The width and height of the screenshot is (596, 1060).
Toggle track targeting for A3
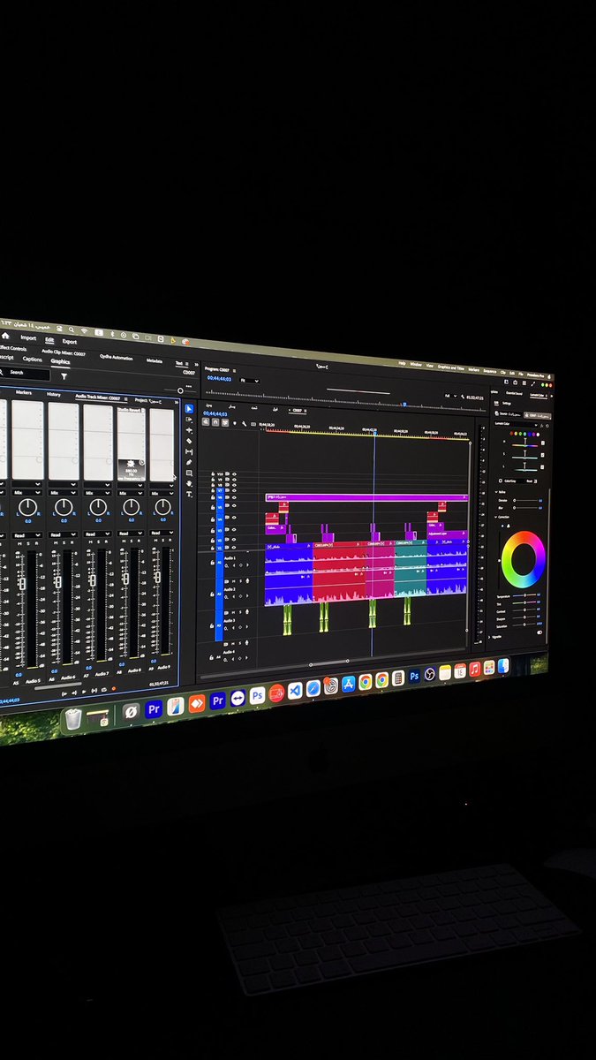220,625
